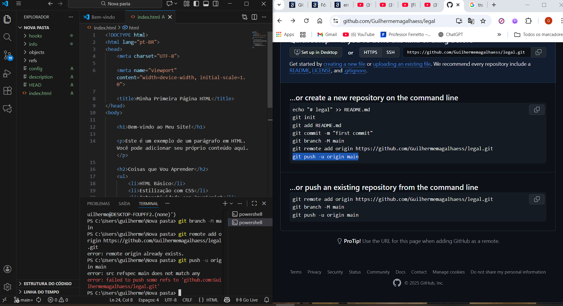Open the Search view in activity bar
Screen dimensions: 563x306
(7, 37)
